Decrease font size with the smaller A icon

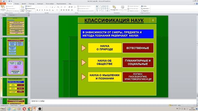click(55, 7)
